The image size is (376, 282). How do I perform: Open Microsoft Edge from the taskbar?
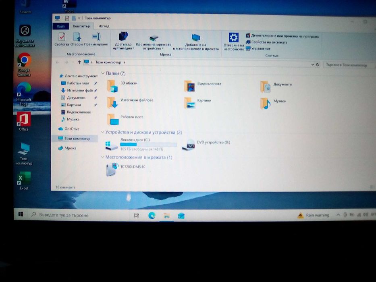pyautogui.click(x=152, y=216)
